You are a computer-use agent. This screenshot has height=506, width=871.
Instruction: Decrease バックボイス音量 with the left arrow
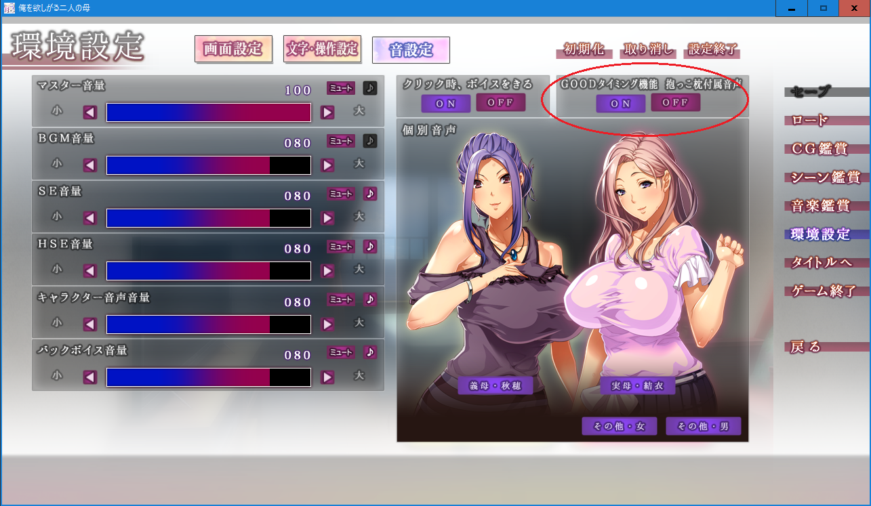tap(90, 377)
